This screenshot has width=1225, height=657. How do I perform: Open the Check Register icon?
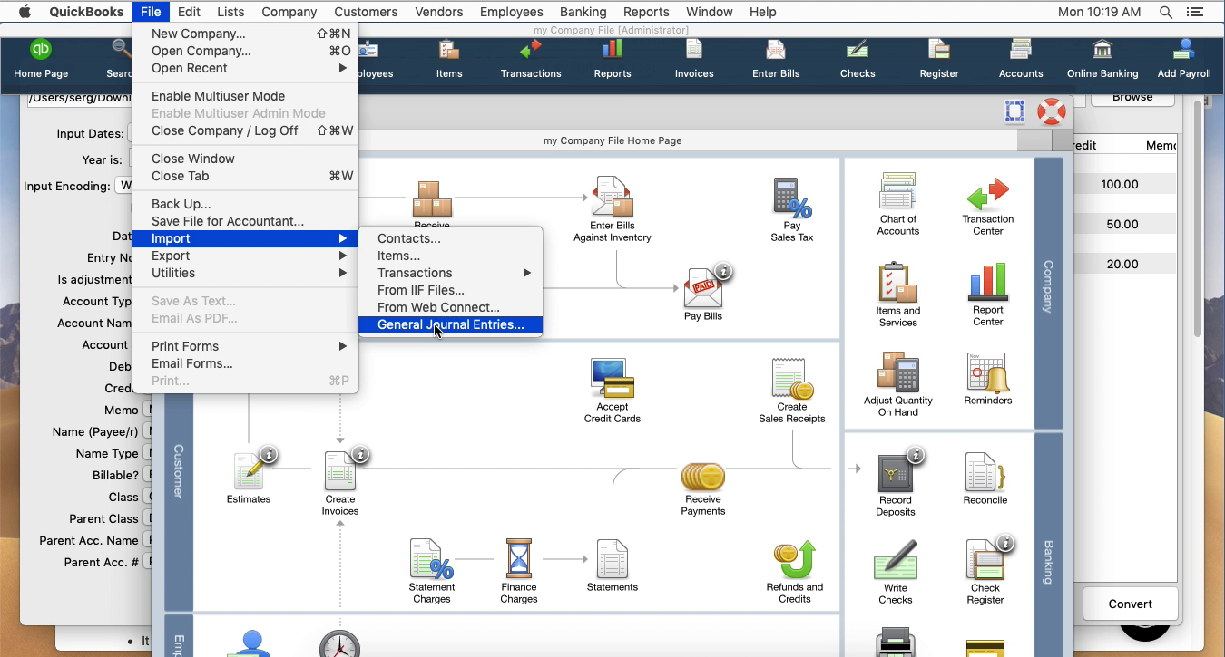[x=985, y=560]
